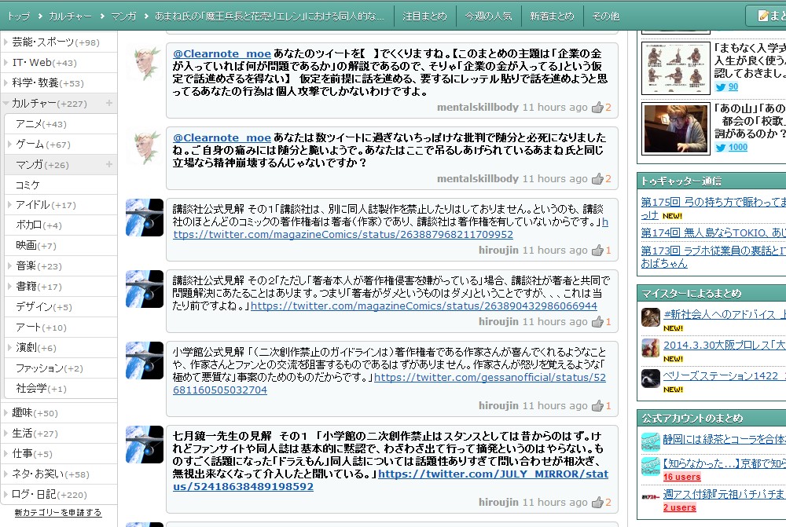This screenshot has height=527, width=786.
Task: Open magazineComics status 263890432986066944 link
Action: point(424,306)
